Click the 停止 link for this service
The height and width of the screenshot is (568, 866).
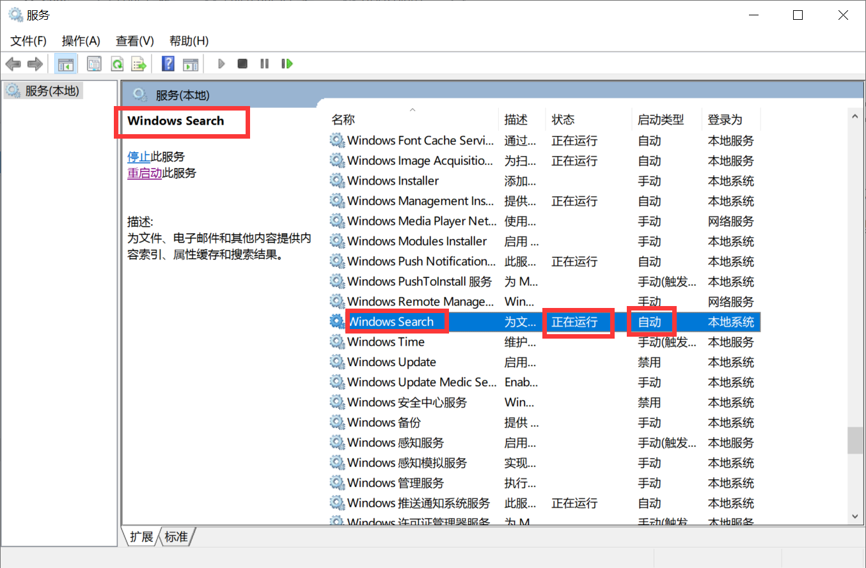(139, 157)
